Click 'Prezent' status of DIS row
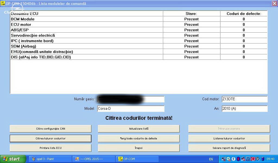This screenshot has height=163, width=278. [x=191, y=57]
